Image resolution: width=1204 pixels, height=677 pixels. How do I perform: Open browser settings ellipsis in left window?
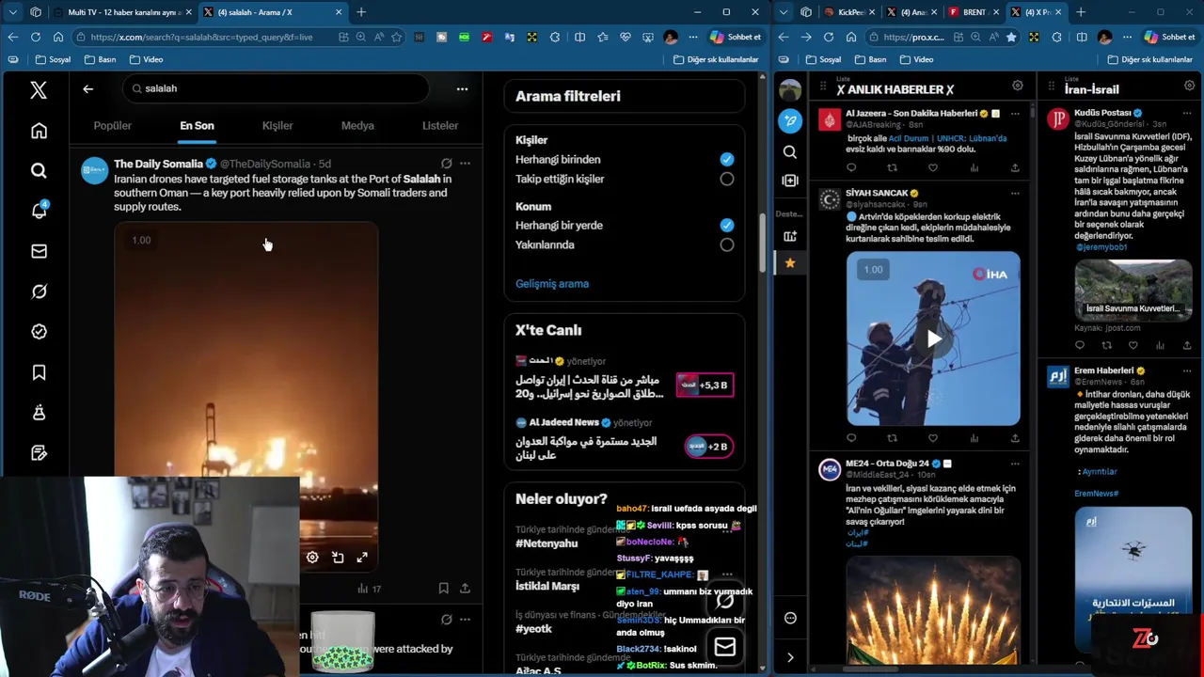coord(691,37)
